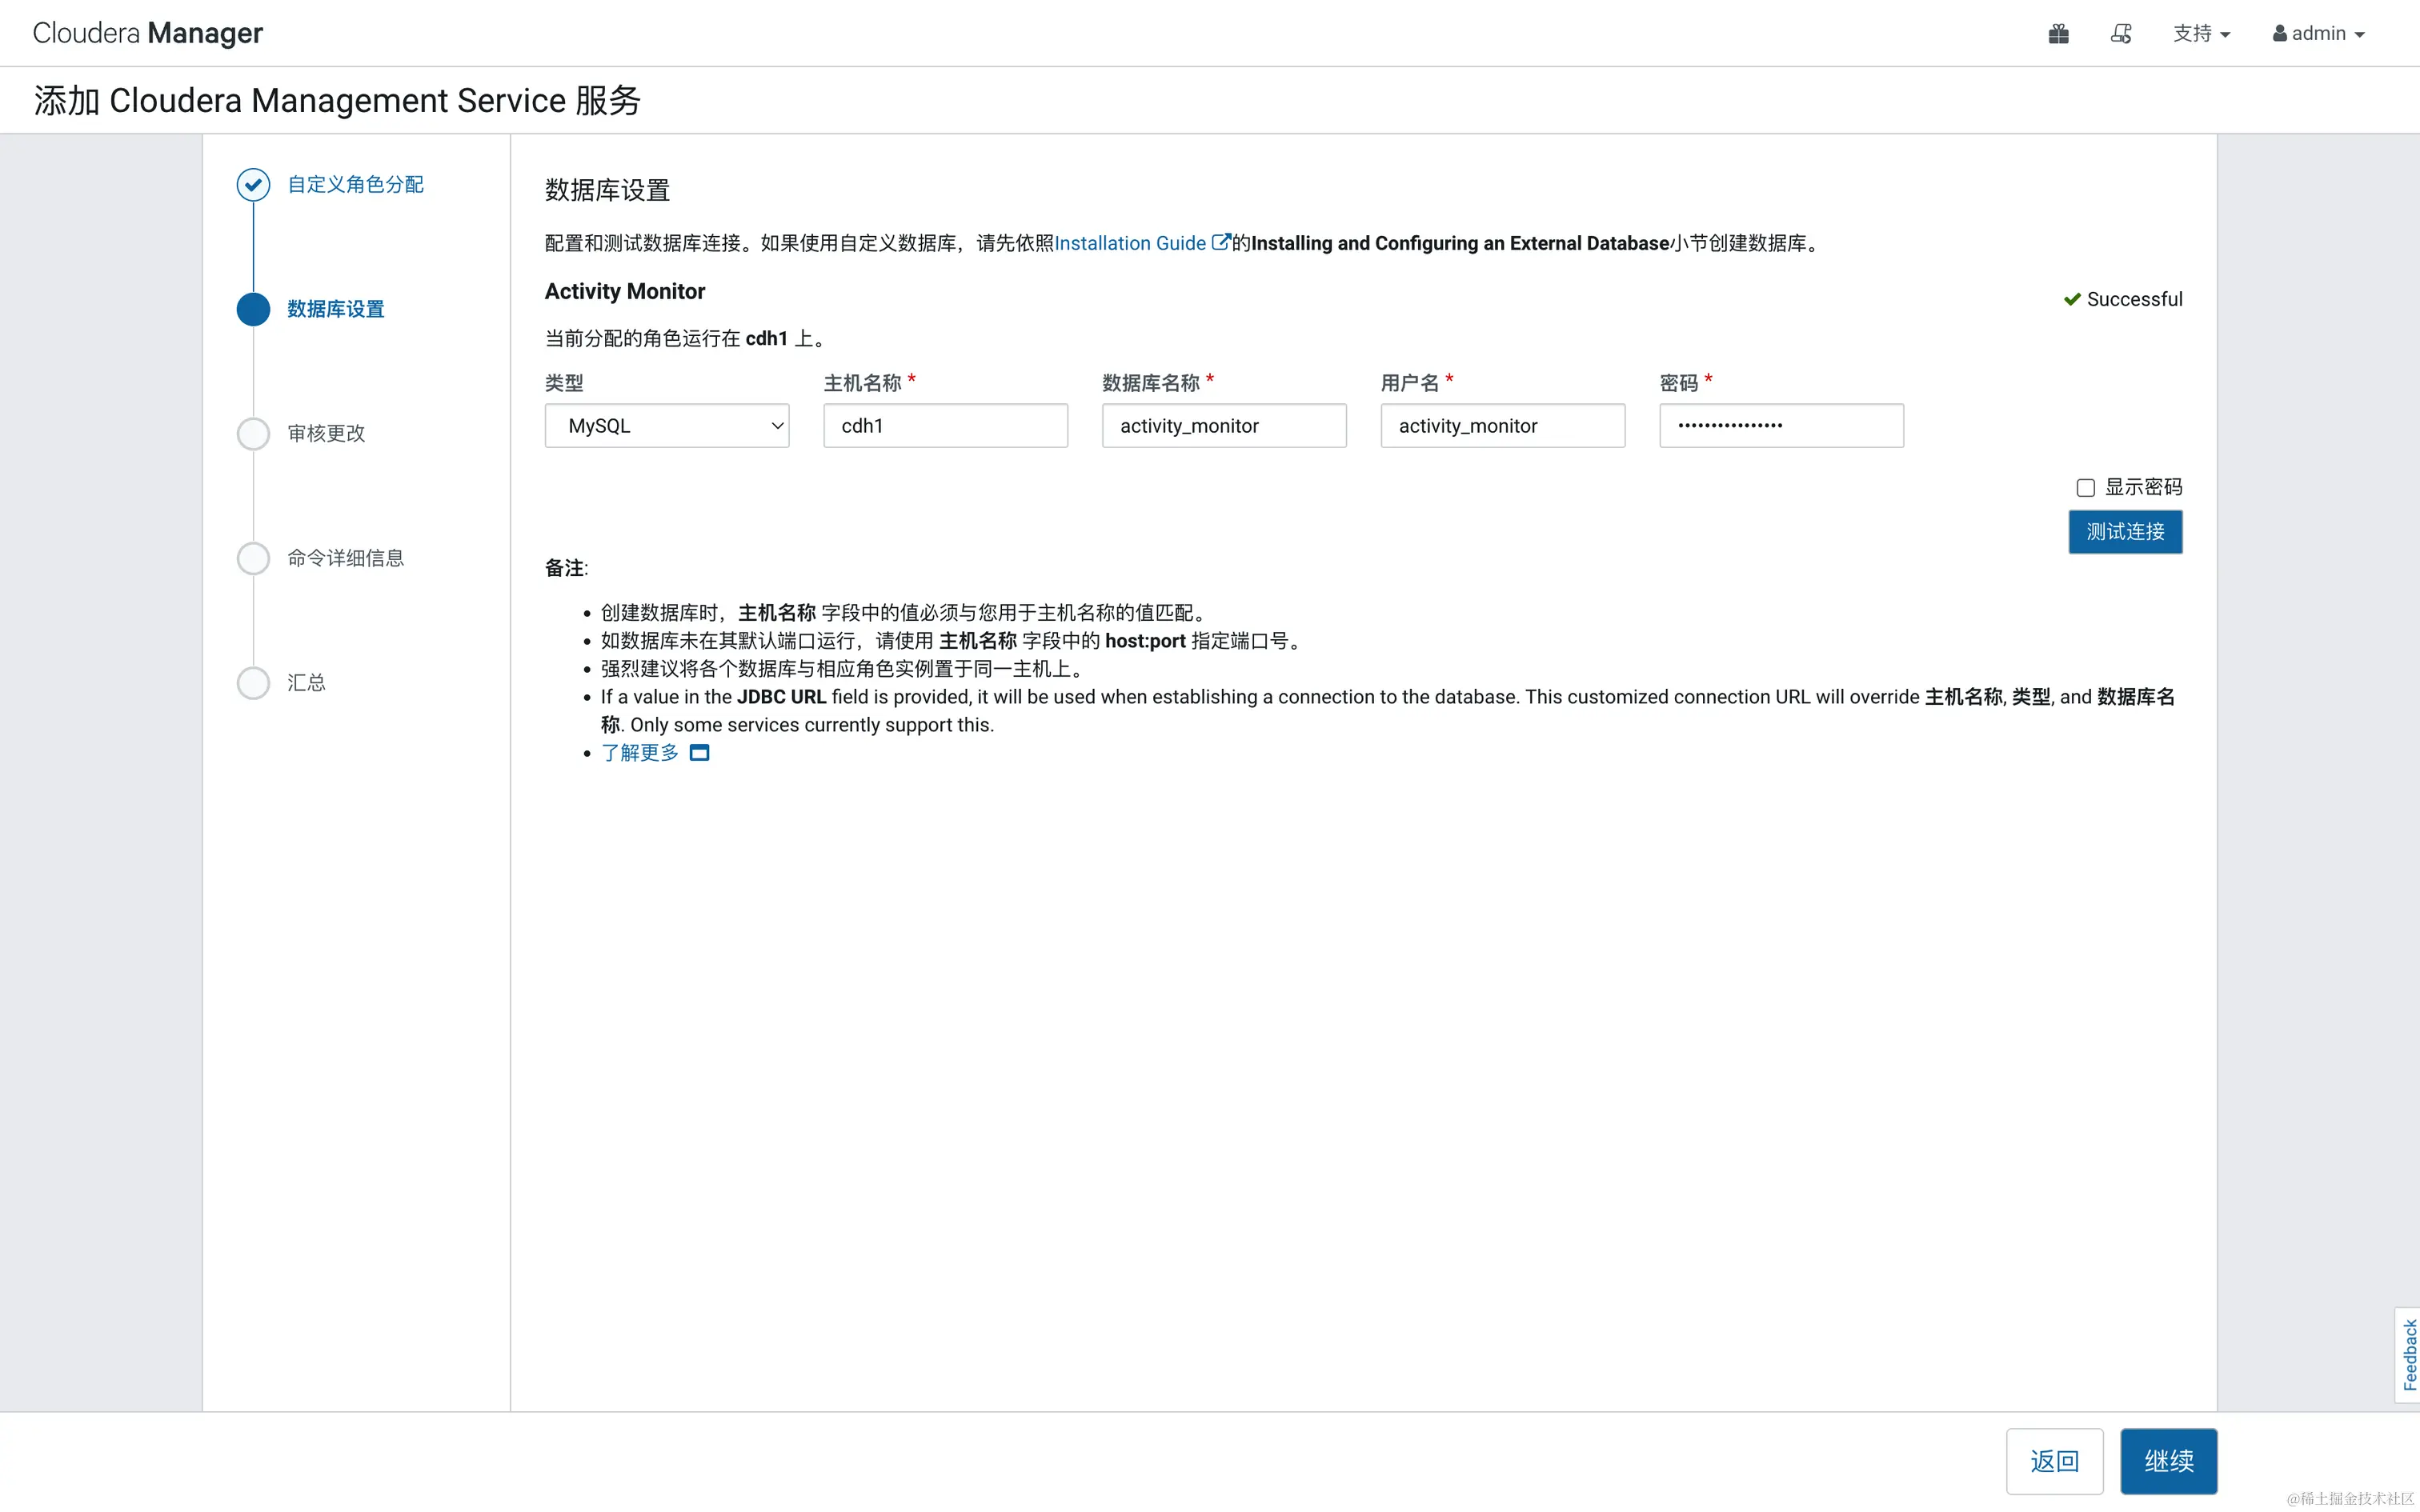Viewport: 2420px width, 1512px height.
Task: Go to the 自定义角色分配 step
Action: tap(355, 184)
